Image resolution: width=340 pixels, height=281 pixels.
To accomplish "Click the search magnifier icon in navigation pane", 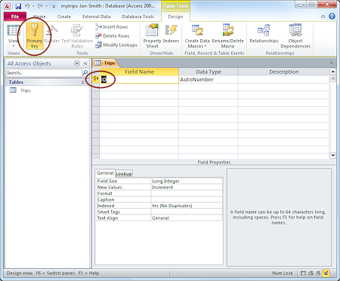I will 85,73.
